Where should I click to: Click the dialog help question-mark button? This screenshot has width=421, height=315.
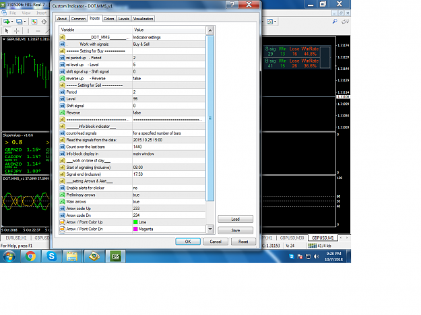[232, 4]
